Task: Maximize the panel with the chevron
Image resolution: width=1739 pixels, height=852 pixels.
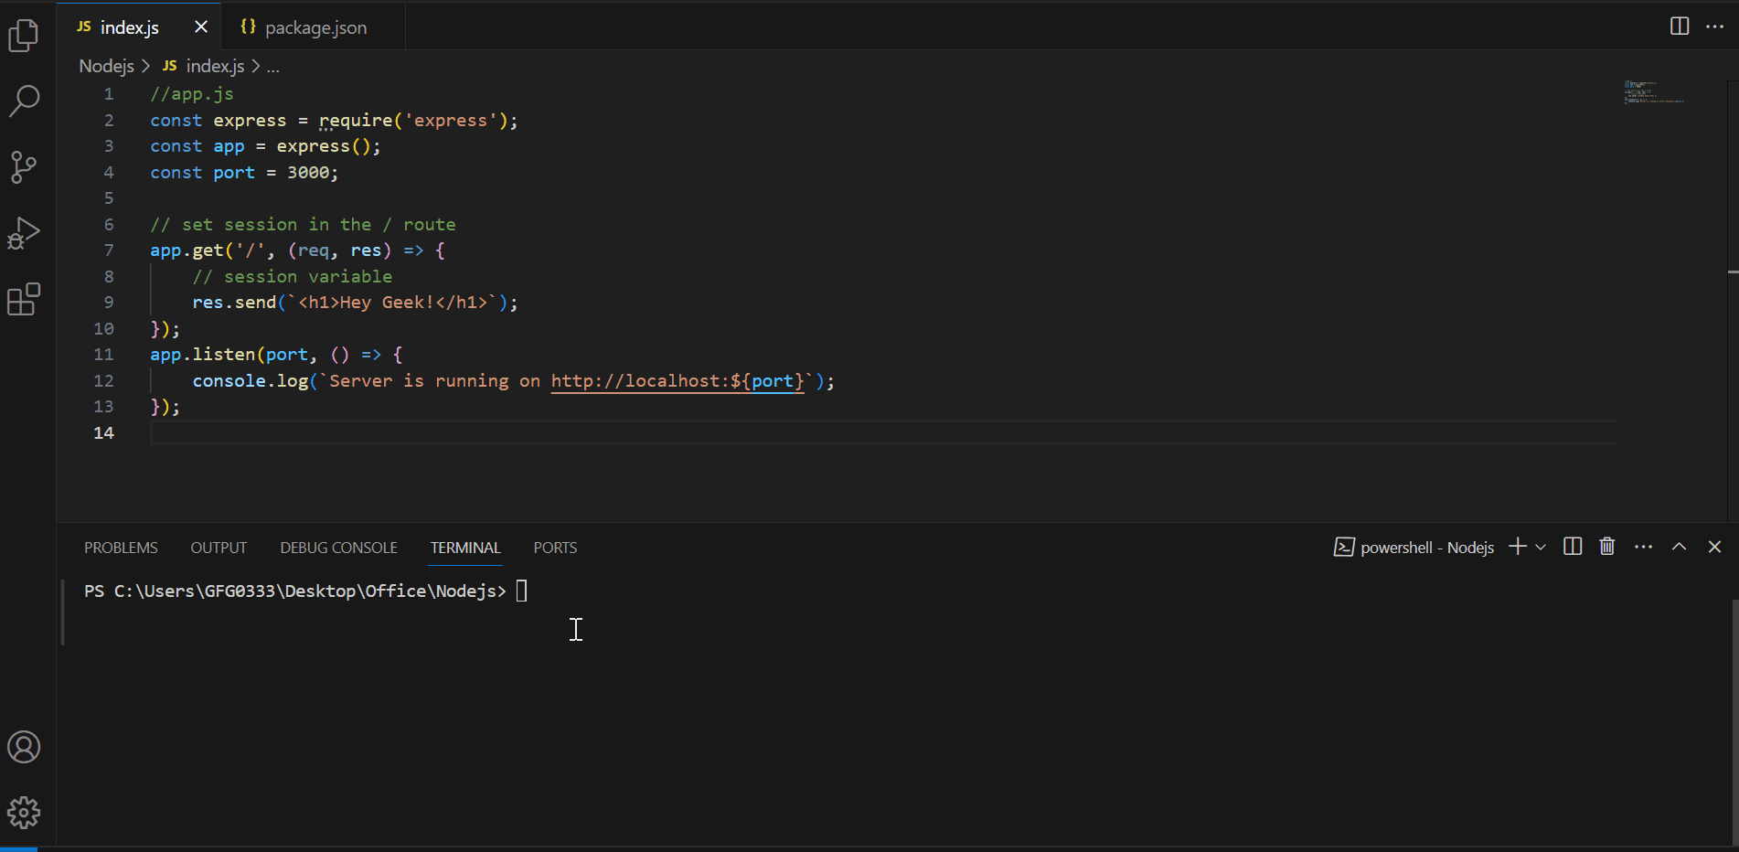Action: [x=1679, y=546]
